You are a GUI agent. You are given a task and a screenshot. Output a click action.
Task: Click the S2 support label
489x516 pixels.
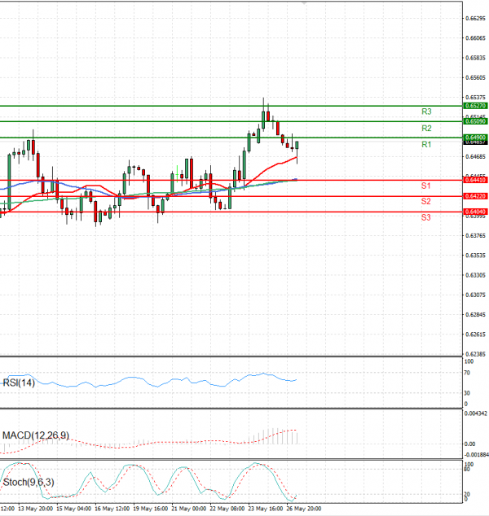click(x=425, y=201)
